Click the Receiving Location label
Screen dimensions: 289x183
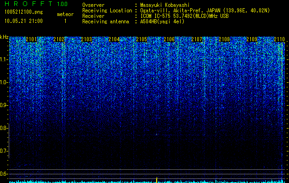coord(107,11)
